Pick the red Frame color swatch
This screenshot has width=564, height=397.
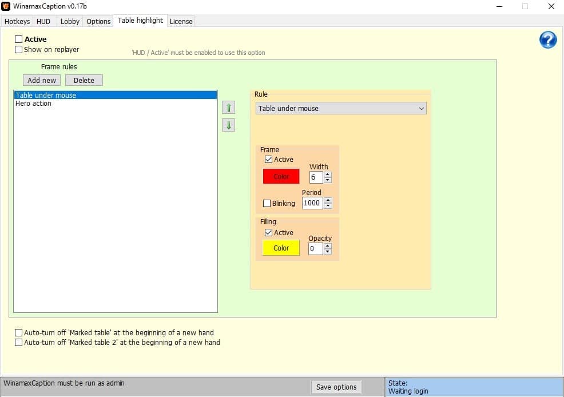[281, 177]
